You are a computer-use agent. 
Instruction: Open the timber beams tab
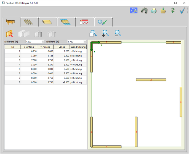pyautogui.click(x=29, y=22)
